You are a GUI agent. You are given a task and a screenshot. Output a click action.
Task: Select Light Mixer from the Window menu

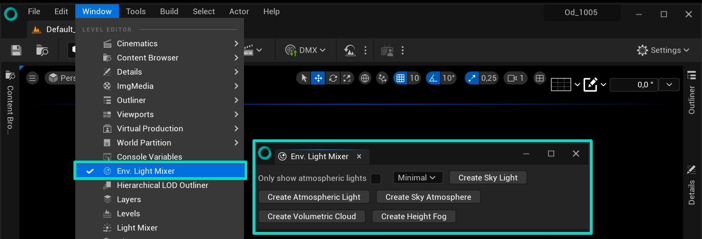(137, 228)
